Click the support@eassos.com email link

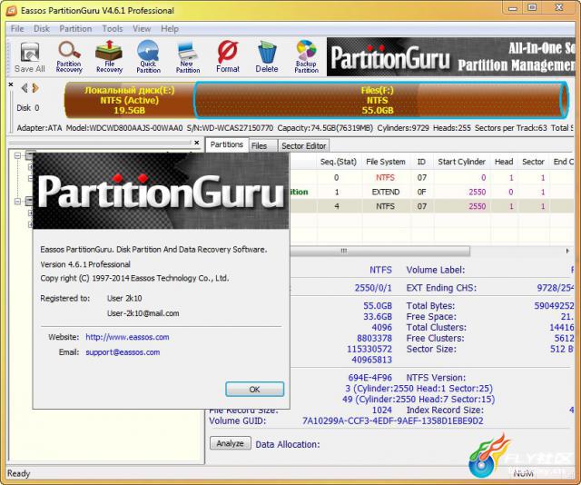123,352
